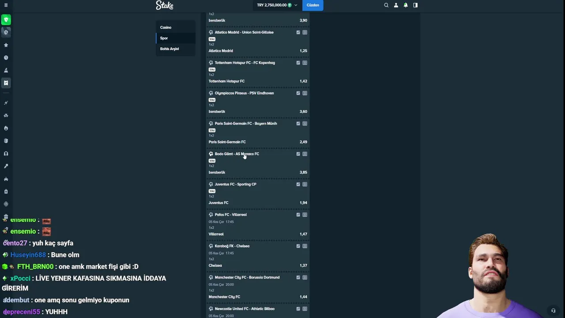Select Casino in the left menu
The image size is (565, 318).
point(176,27)
